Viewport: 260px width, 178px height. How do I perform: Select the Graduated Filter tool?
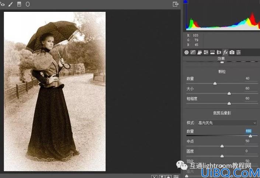pyautogui.click(x=19, y=4)
